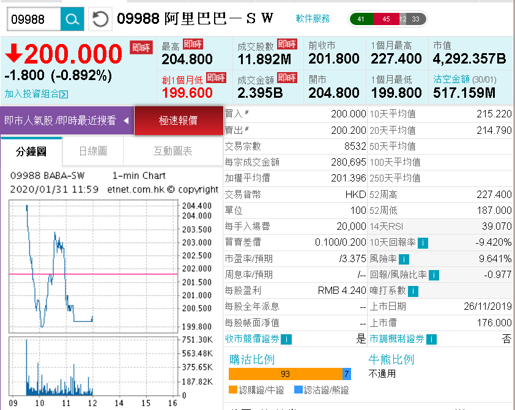Click the volume bar chart
This screenshot has height=410, width=515.
tap(94, 366)
